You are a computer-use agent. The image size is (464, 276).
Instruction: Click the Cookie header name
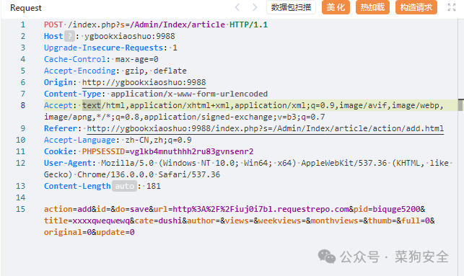click(x=58, y=151)
